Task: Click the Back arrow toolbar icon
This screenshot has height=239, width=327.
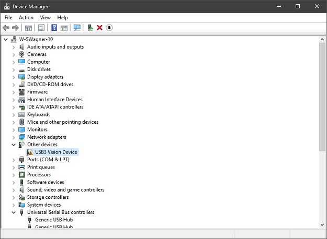Action: tap(6, 28)
